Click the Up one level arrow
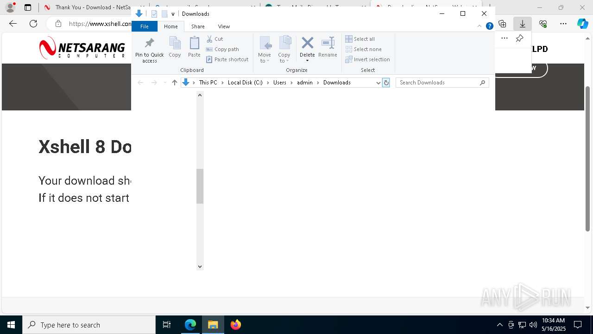Image resolution: width=593 pixels, height=334 pixels. point(174,83)
